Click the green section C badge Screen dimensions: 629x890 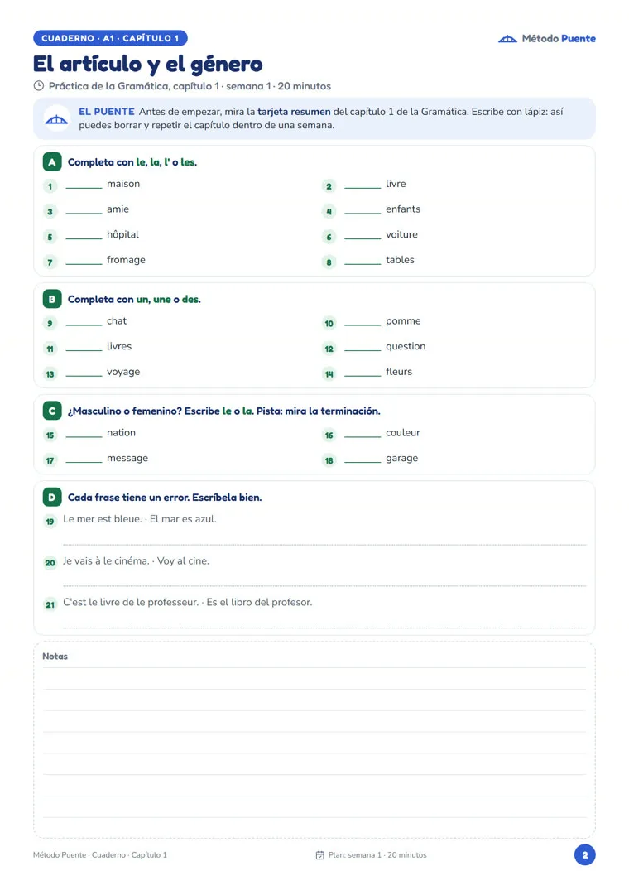(x=52, y=411)
